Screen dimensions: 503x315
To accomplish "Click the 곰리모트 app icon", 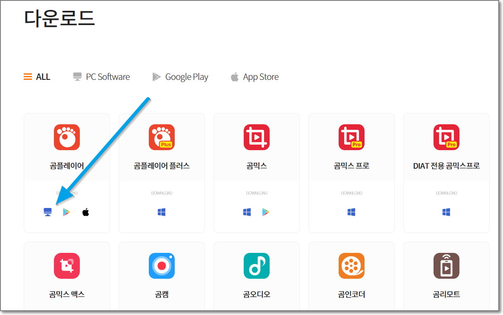I will coord(446,266).
